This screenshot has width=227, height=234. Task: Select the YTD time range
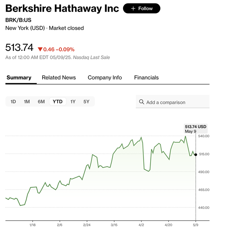(x=57, y=102)
